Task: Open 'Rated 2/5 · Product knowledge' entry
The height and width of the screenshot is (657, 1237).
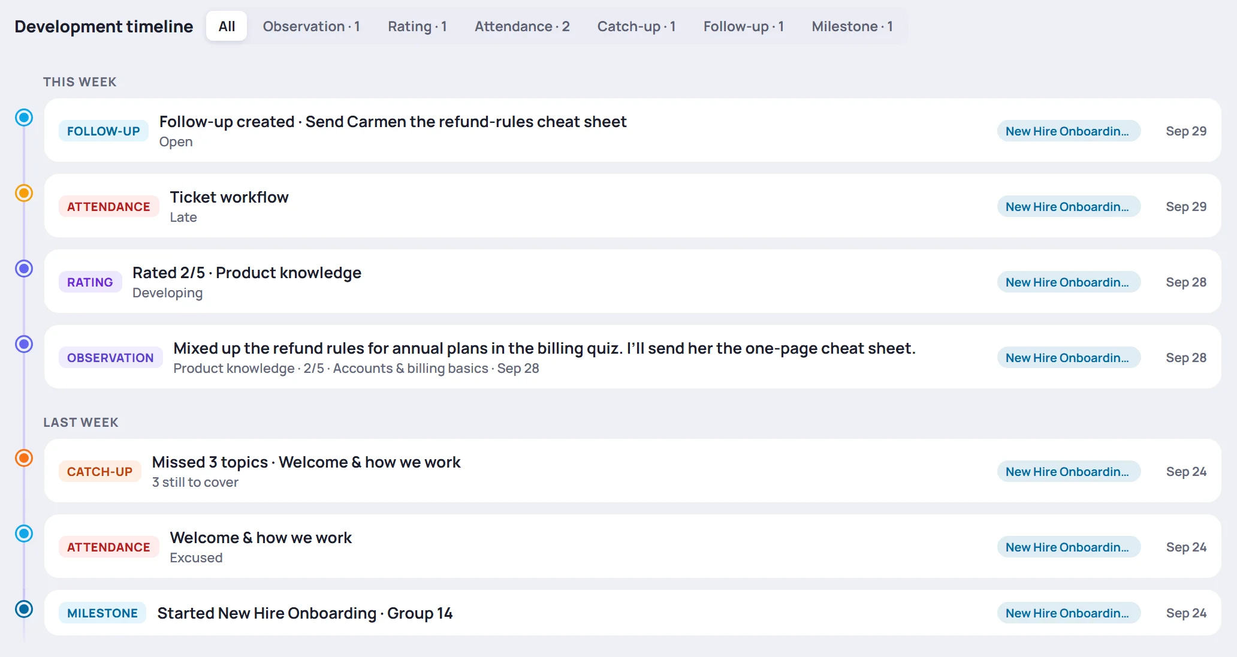Action: coord(633,281)
